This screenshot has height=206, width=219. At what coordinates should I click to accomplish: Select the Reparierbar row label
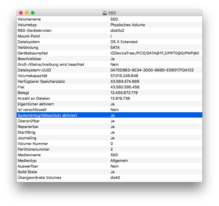click(28, 127)
